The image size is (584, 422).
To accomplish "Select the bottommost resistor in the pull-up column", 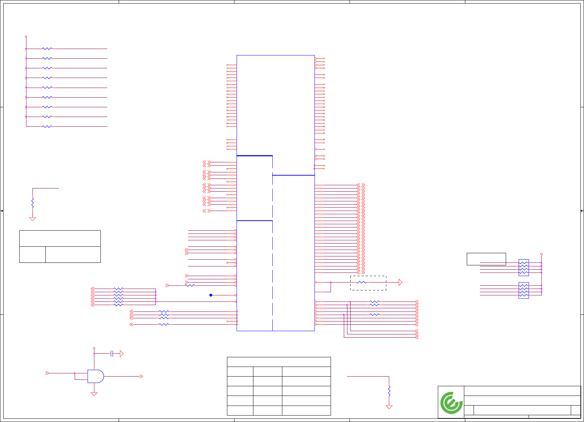I will point(47,126).
